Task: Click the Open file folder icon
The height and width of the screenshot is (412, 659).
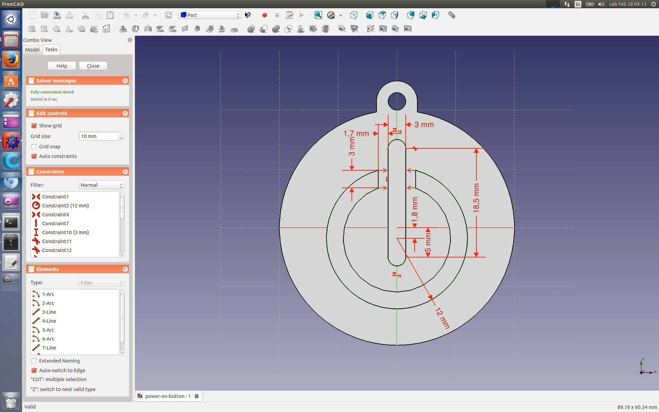Action: [45, 15]
